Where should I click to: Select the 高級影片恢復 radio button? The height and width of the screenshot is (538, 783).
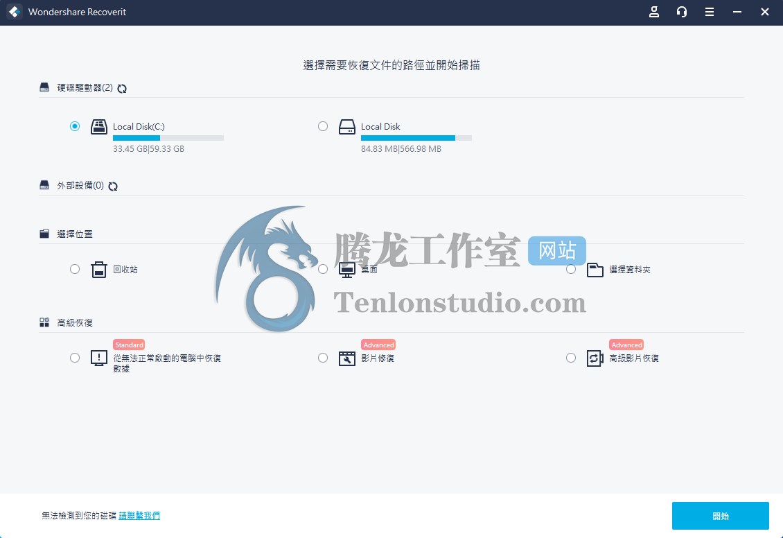pos(571,358)
